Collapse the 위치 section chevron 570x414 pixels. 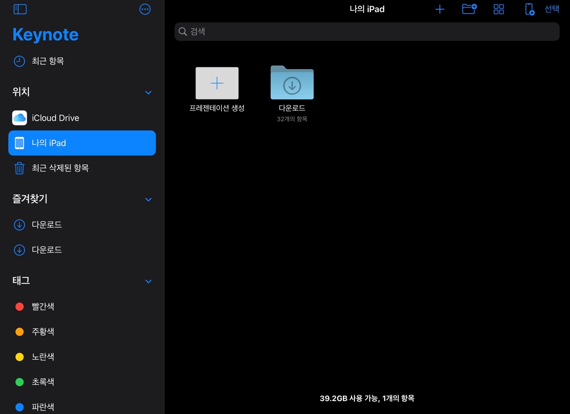click(x=148, y=93)
